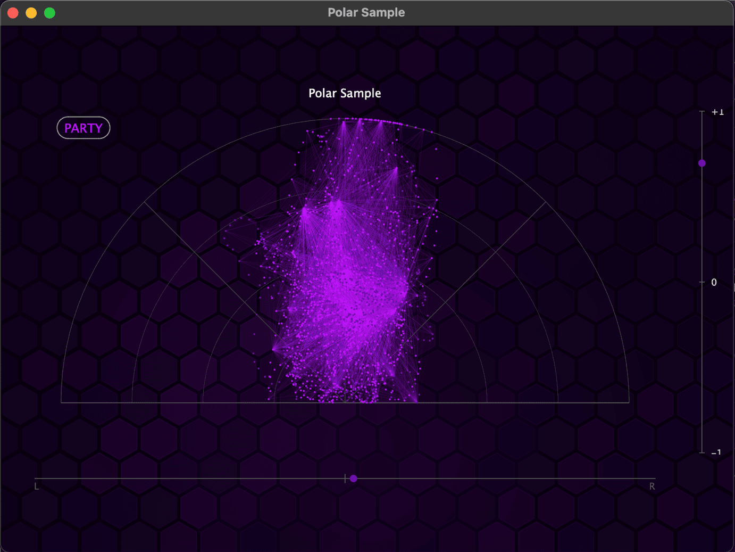This screenshot has width=735, height=552.
Task: Click the green zoom button in the title bar
Action: 49,12
